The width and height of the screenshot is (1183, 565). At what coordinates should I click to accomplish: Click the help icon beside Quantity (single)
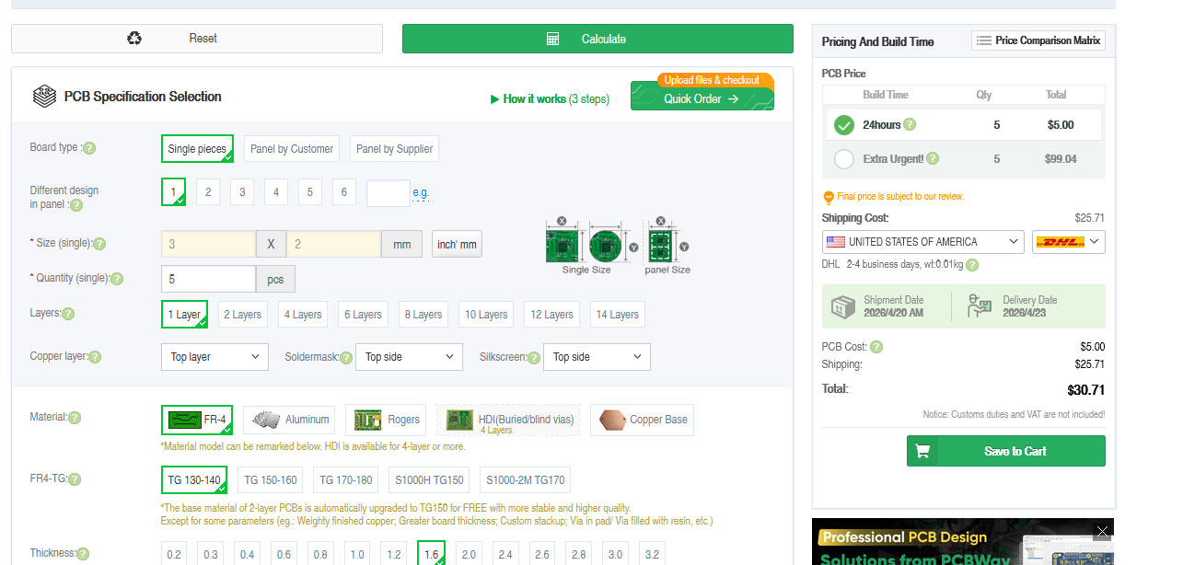point(117,278)
